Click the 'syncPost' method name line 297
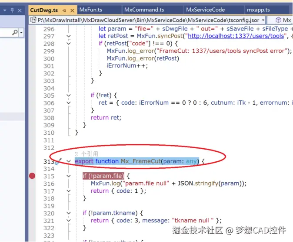 click(x=170, y=36)
